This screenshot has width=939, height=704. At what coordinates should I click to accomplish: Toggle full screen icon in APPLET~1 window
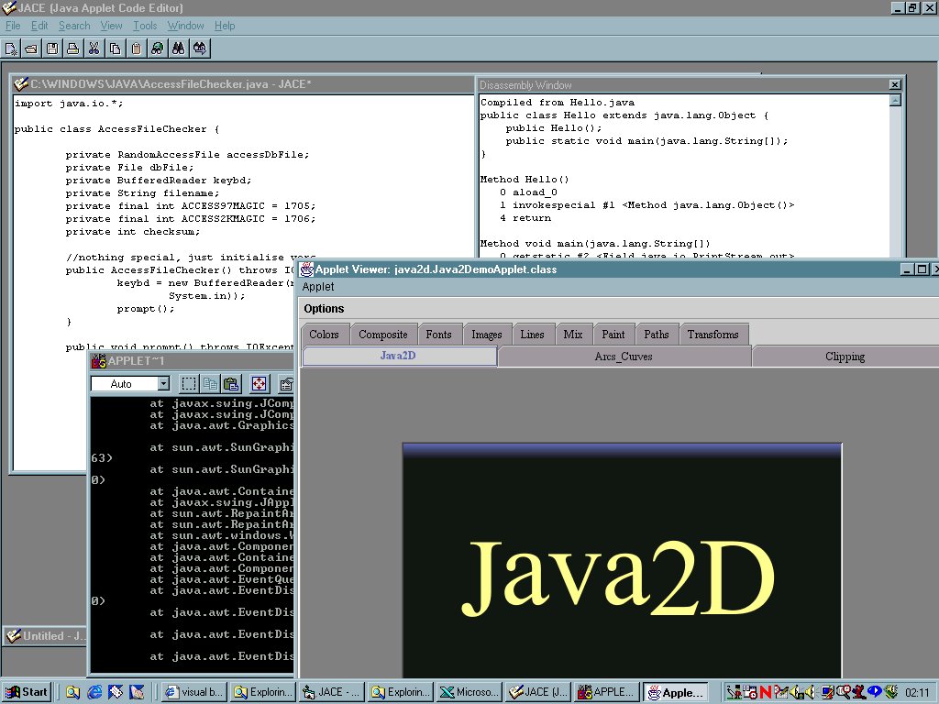(259, 384)
